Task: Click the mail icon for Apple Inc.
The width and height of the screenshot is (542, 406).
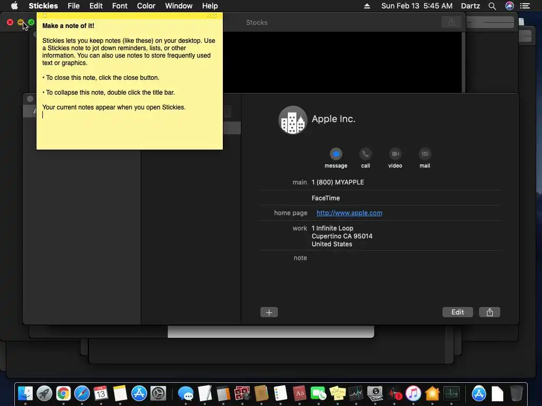Action: tap(425, 154)
